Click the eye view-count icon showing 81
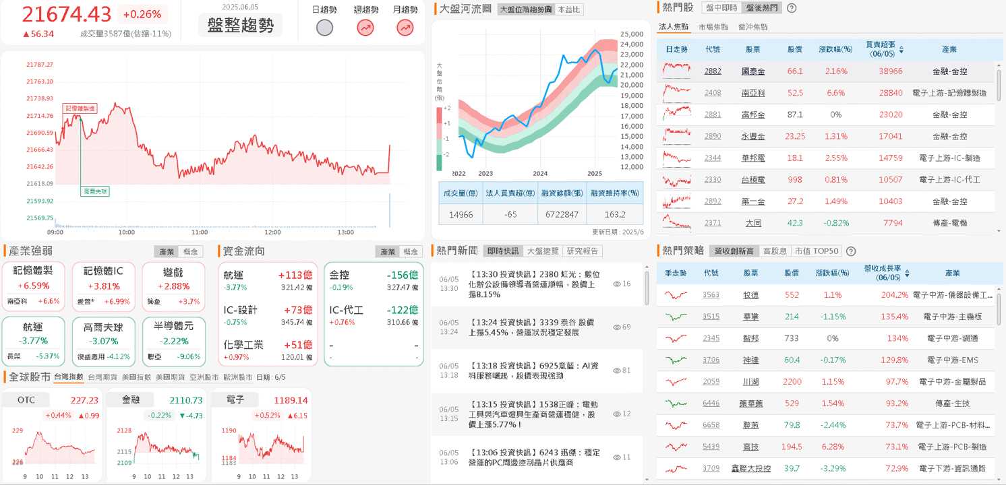1006x485 pixels. coord(617,370)
